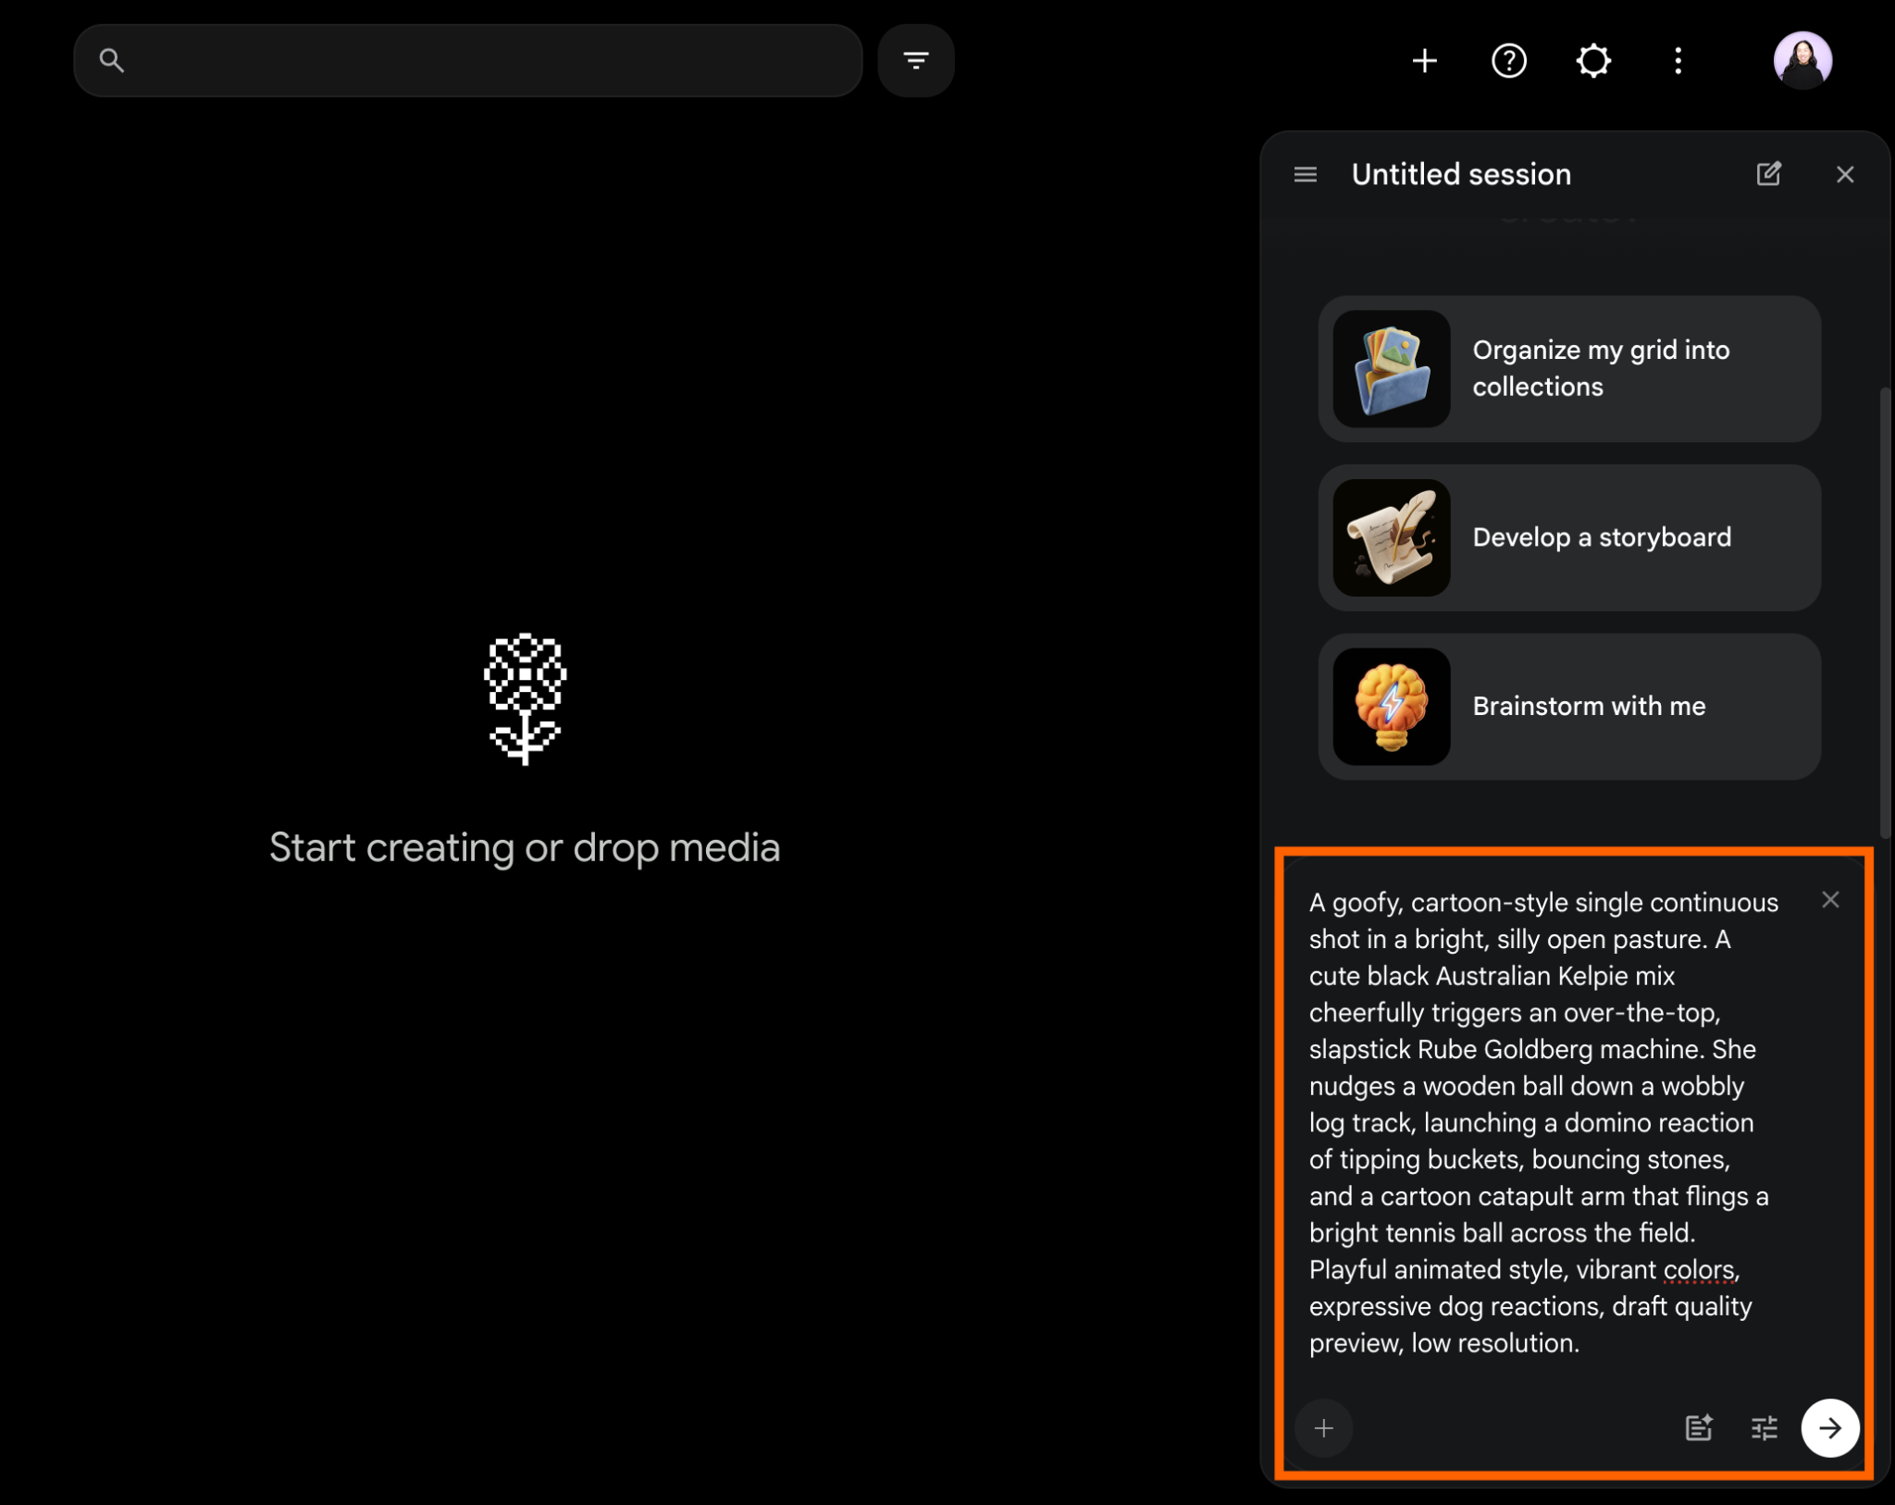
Task: Click the folder thumbnail for collections
Action: (1392, 369)
